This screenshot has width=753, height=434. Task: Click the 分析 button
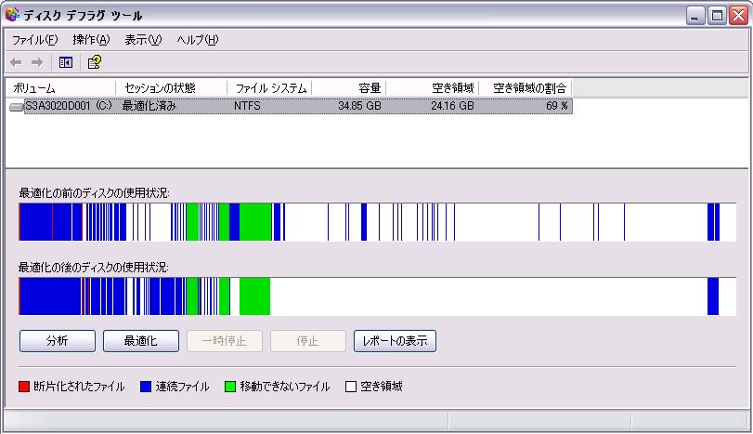pos(58,341)
